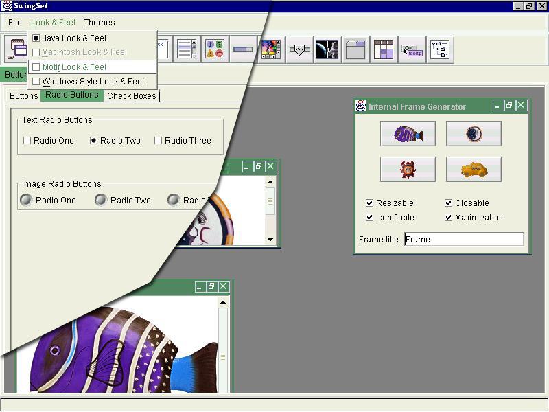
Task: Click the list demo toolbar icon
Action: (187, 49)
